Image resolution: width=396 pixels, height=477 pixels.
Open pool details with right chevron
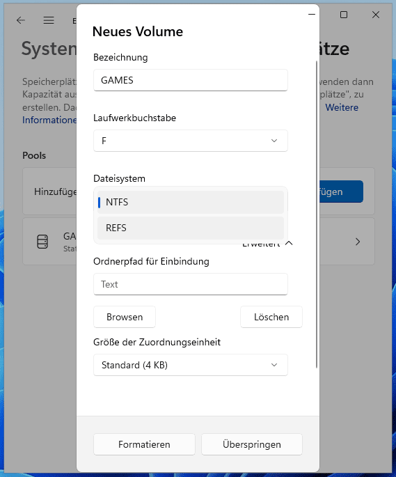[x=358, y=242]
